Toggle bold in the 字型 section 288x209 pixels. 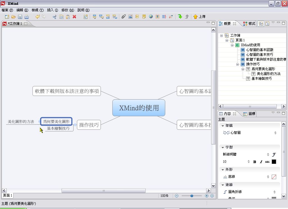click(255, 162)
